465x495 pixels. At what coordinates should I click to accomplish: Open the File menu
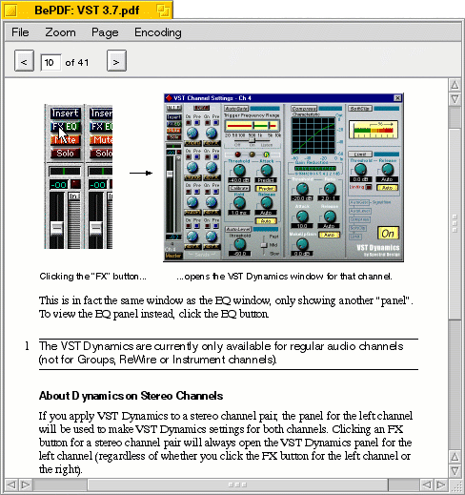[x=20, y=32]
